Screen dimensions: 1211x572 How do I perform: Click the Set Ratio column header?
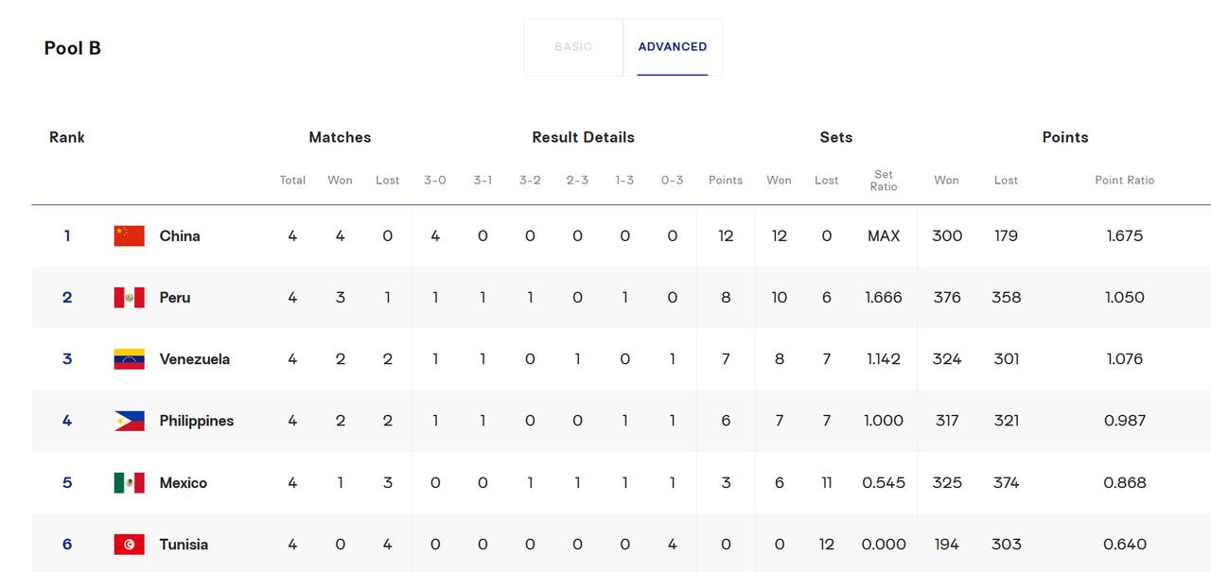(x=884, y=181)
